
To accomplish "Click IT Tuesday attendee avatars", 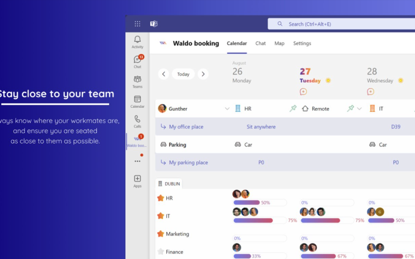I will (312, 212).
